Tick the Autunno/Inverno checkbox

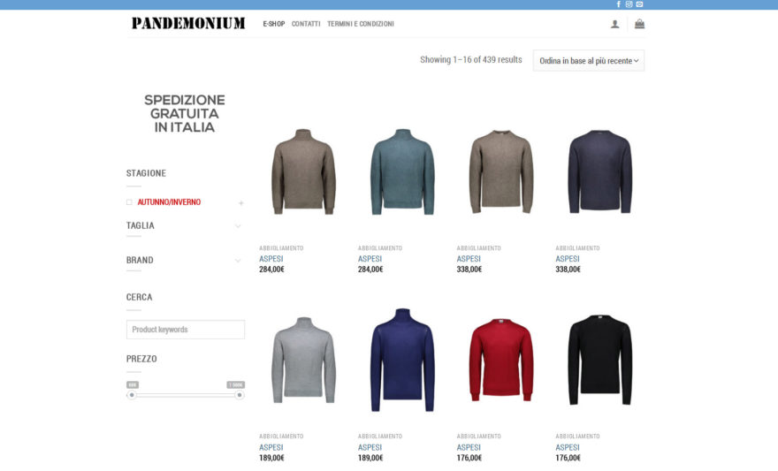coord(129,201)
